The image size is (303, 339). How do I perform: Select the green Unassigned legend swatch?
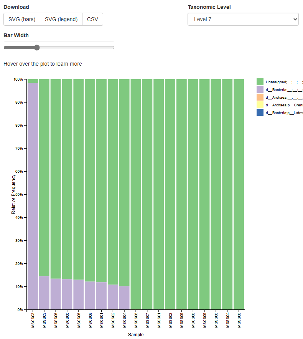(260, 82)
